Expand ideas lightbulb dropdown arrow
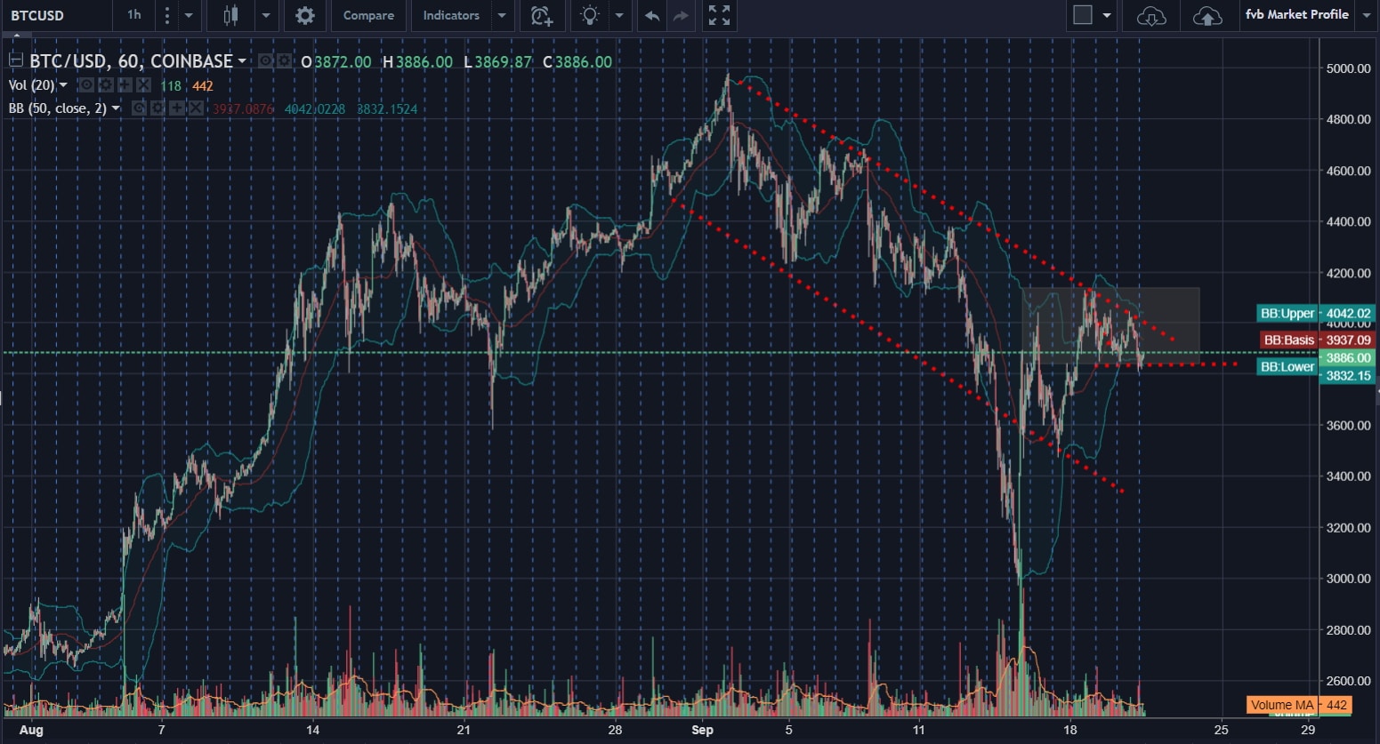The width and height of the screenshot is (1380, 744). click(619, 15)
